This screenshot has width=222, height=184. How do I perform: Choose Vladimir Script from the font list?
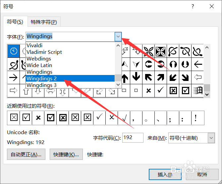pos(70,52)
